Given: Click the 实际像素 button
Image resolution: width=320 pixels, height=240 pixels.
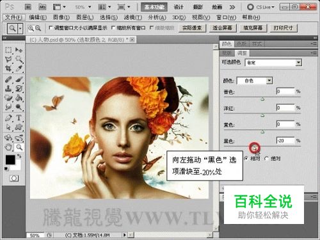Looking at the screenshot, I should pyautogui.click(x=192, y=28).
